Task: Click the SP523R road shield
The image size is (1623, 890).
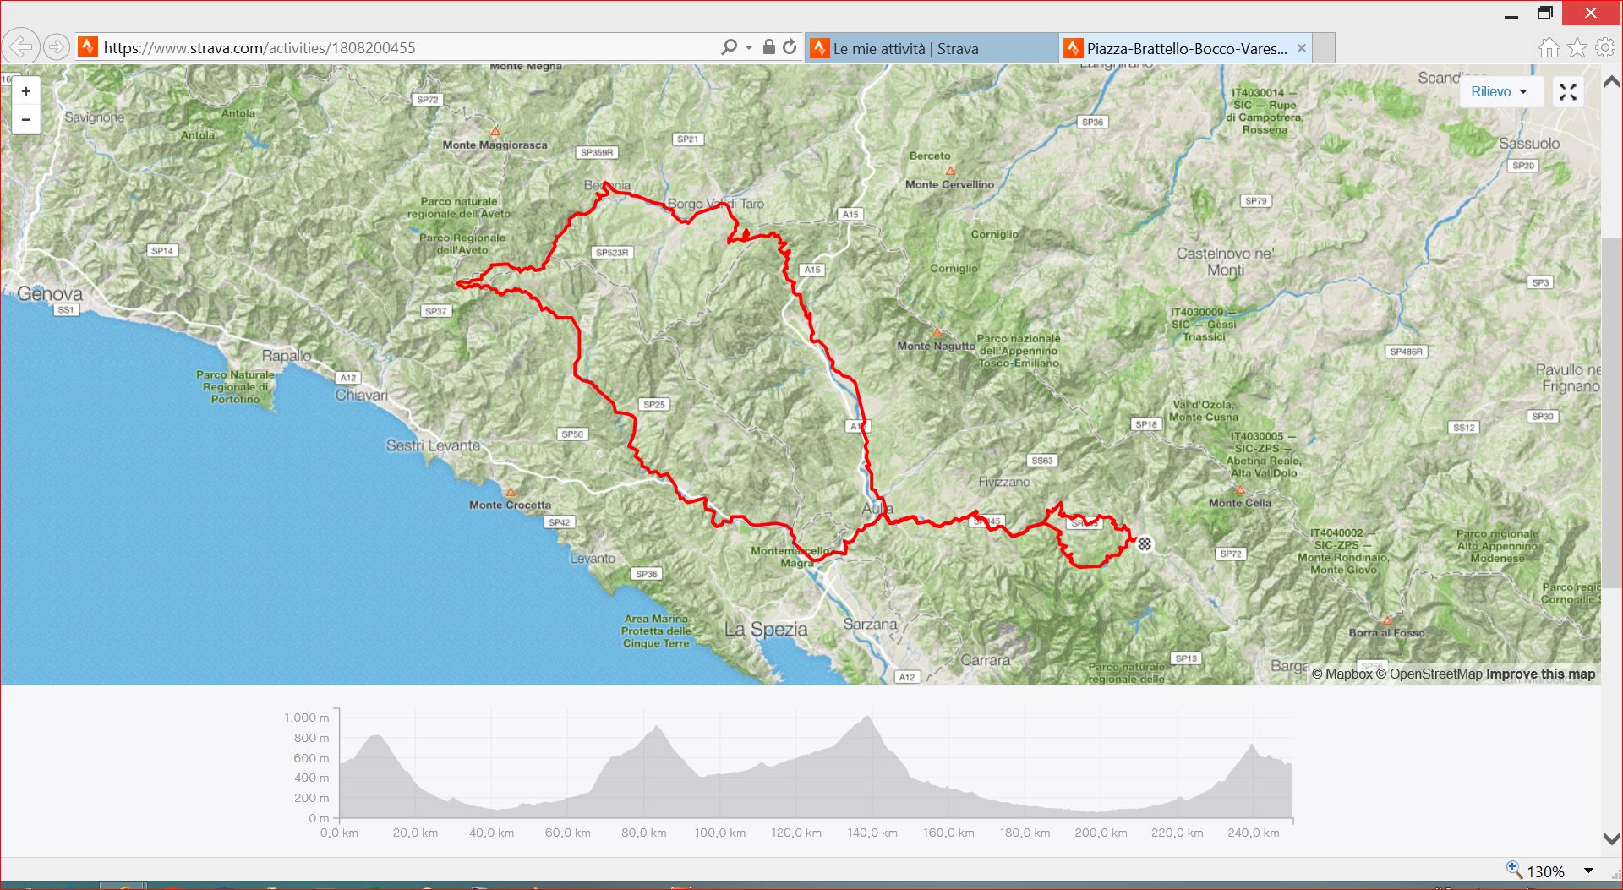Action: 612,253
